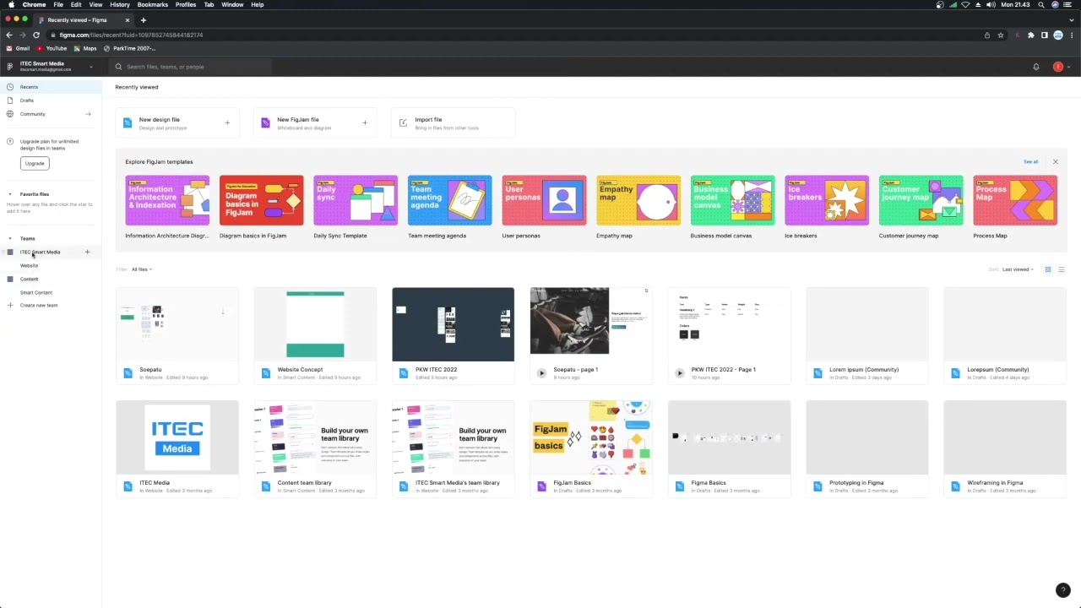Open Chrome extensions puzzle icon

click(x=1030, y=35)
